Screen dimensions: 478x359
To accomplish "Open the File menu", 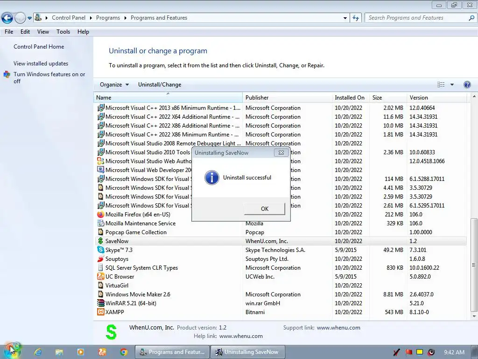I will pyautogui.click(x=9, y=32).
